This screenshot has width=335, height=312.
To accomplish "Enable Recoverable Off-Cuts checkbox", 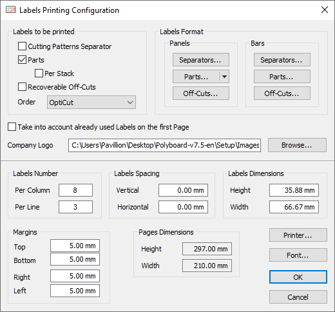I will coord(22,87).
